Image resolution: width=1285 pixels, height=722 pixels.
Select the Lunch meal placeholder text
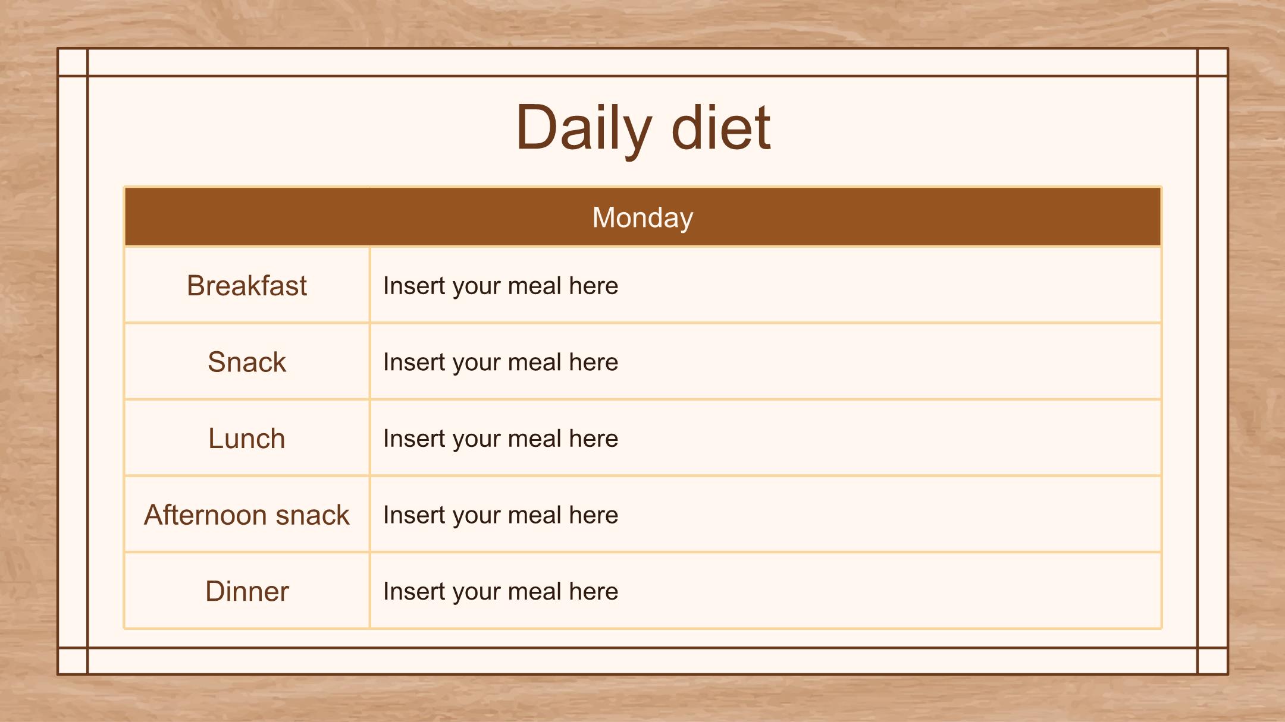coord(500,439)
